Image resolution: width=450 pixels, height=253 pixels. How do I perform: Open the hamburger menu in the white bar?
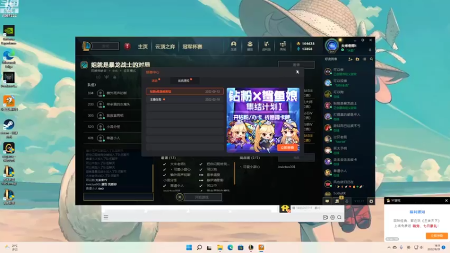106,217
